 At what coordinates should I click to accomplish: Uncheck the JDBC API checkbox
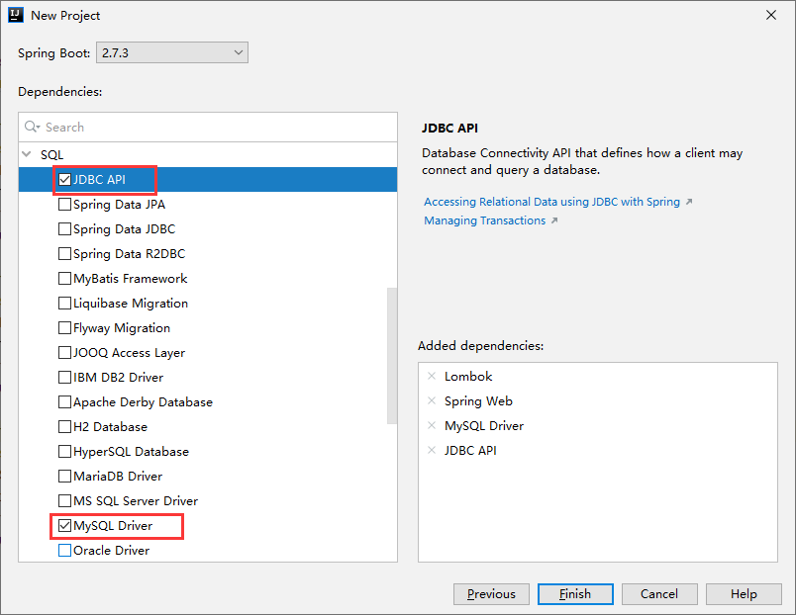pyautogui.click(x=64, y=180)
